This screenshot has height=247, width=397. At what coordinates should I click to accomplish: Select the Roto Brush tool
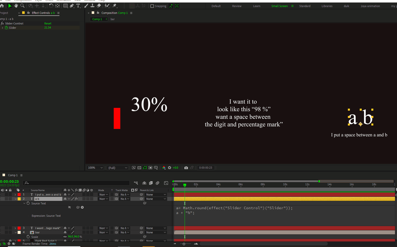107,6
